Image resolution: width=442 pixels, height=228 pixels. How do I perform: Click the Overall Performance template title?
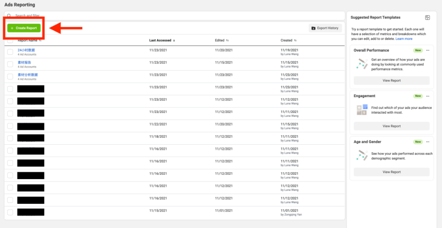click(x=371, y=50)
